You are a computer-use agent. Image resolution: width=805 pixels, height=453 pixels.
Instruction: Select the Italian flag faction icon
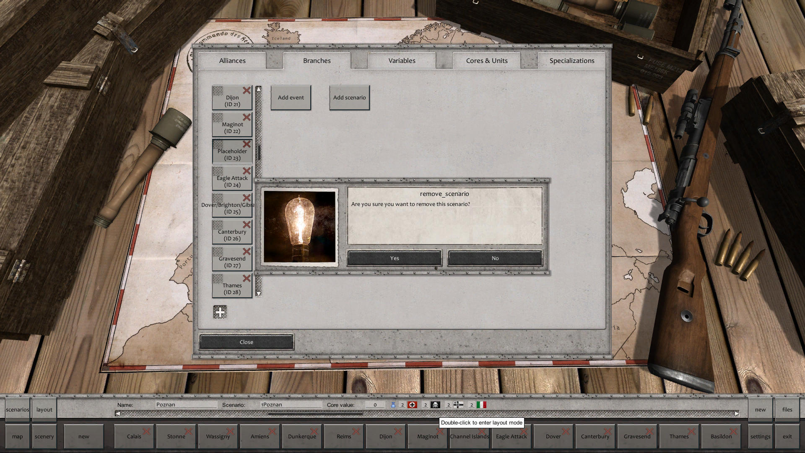482,405
